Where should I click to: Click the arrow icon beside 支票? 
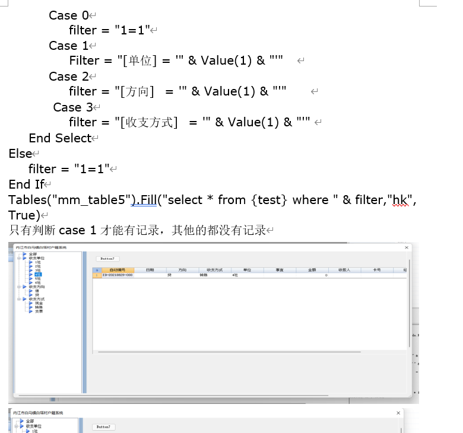[x=31, y=311]
